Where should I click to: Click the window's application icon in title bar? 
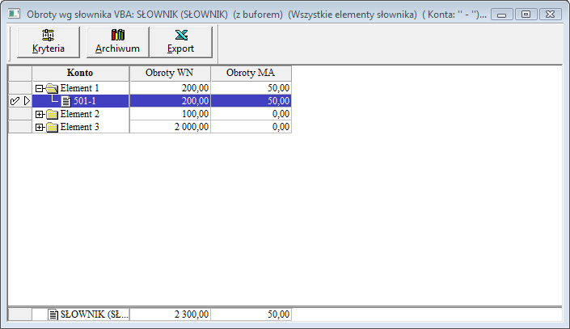14,15
